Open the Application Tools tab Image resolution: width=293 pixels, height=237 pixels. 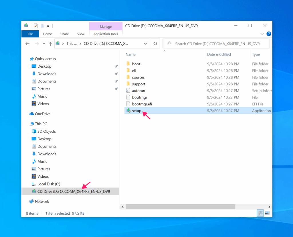tap(106, 34)
